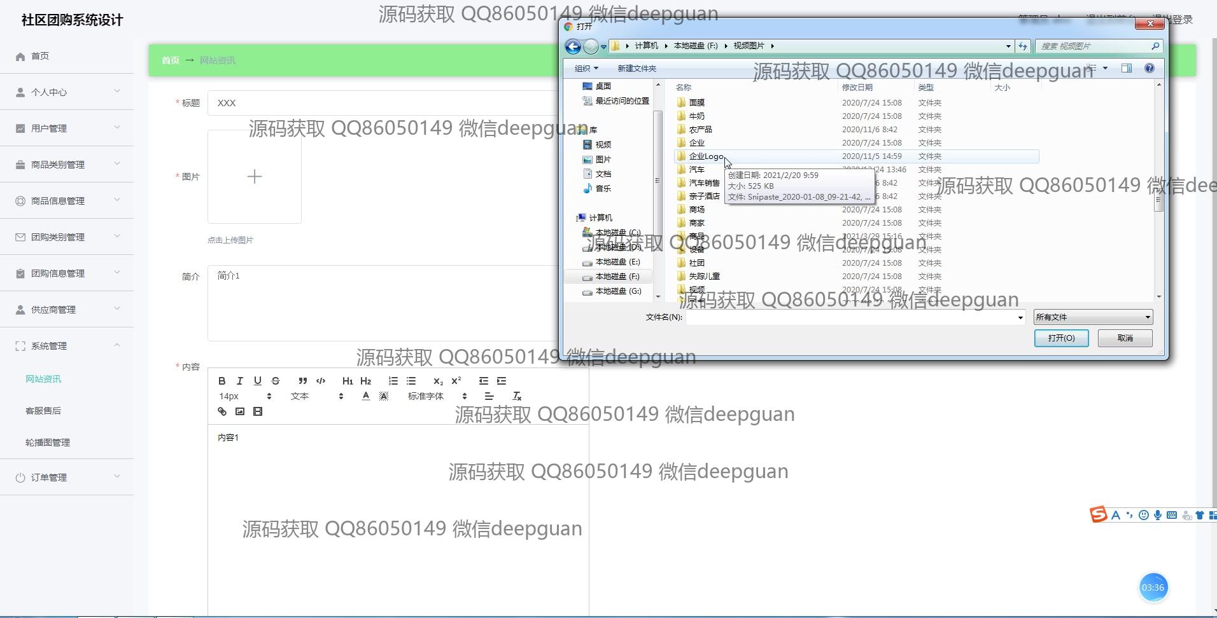Click the strikethrough icon

click(x=276, y=381)
